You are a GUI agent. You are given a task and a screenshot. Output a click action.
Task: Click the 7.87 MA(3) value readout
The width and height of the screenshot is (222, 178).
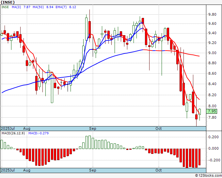point(27,7)
